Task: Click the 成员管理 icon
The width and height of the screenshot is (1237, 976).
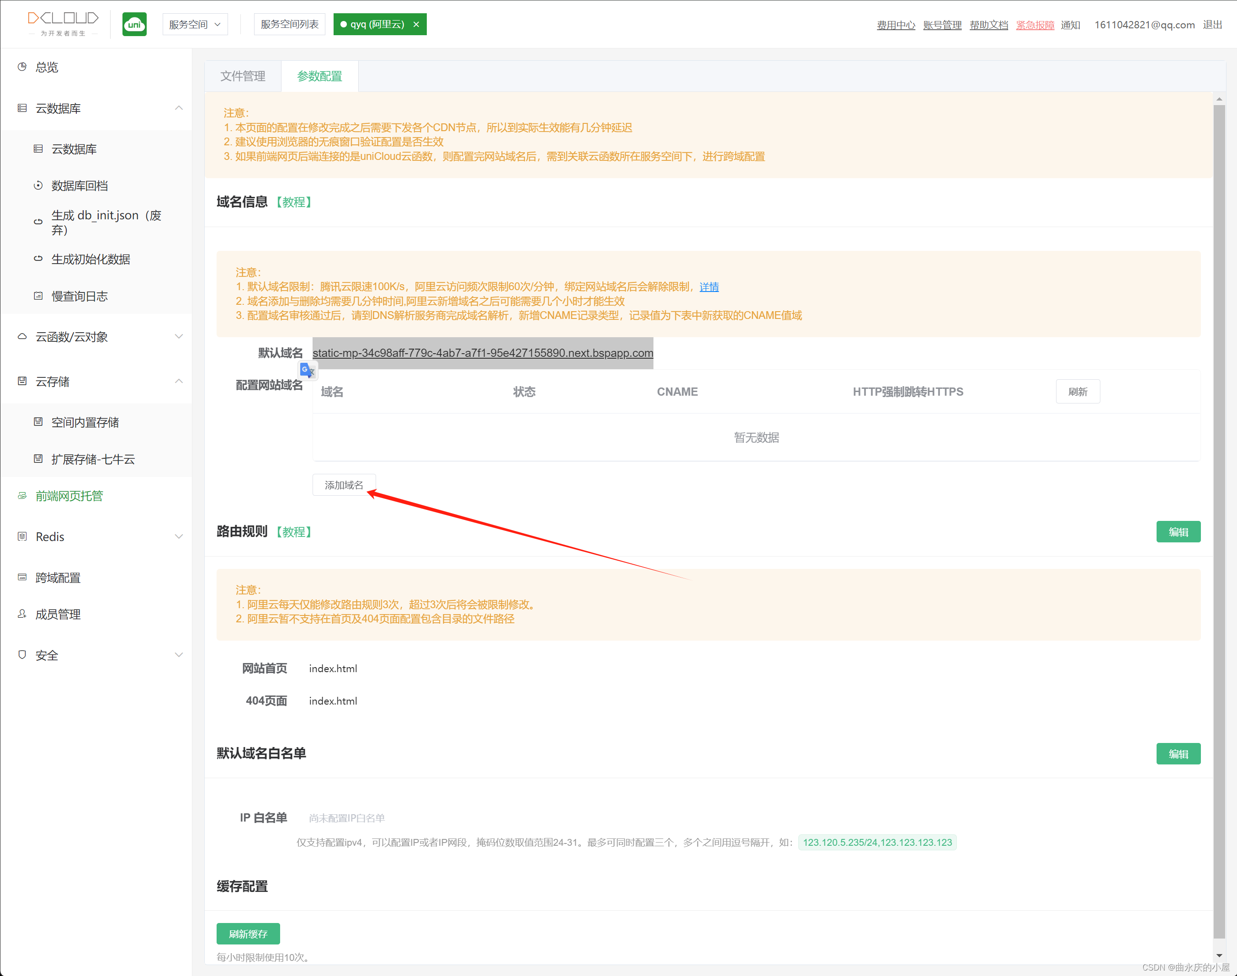Action: click(22, 614)
